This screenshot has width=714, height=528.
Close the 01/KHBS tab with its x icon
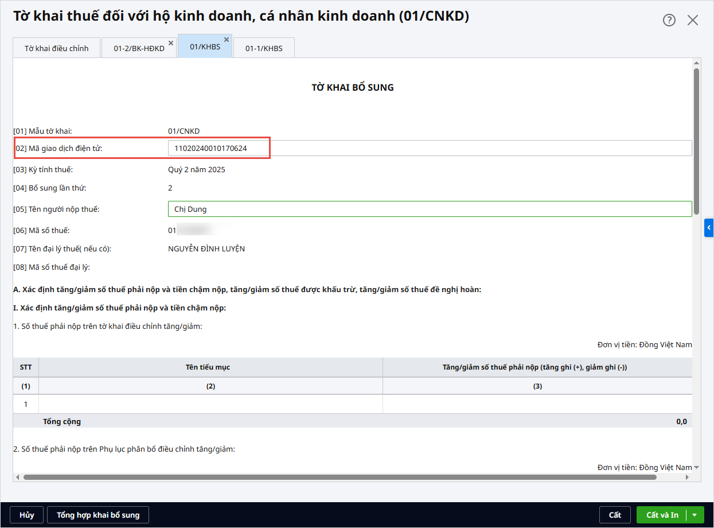(226, 40)
